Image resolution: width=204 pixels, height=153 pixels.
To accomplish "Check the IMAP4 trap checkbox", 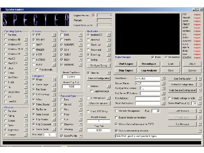I will pyautogui.click(x=62, y=40).
